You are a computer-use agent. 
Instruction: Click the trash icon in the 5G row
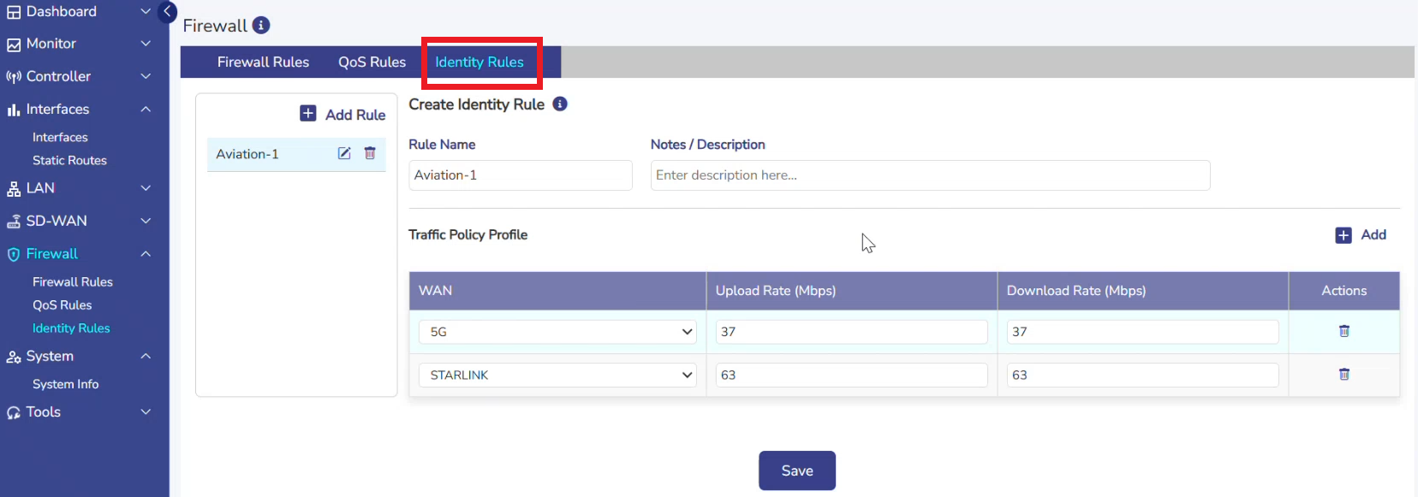pos(1344,331)
